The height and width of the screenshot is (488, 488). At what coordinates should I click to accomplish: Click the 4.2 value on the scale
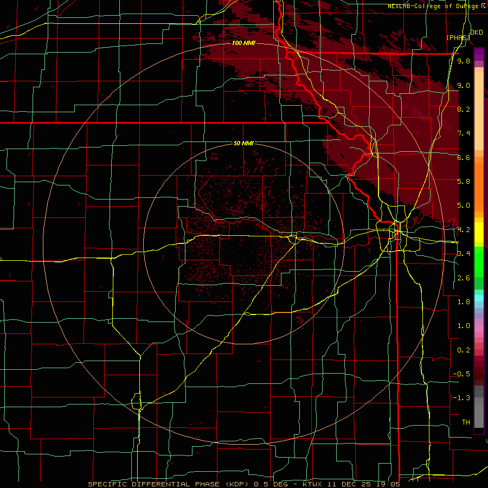pyautogui.click(x=464, y=230)
